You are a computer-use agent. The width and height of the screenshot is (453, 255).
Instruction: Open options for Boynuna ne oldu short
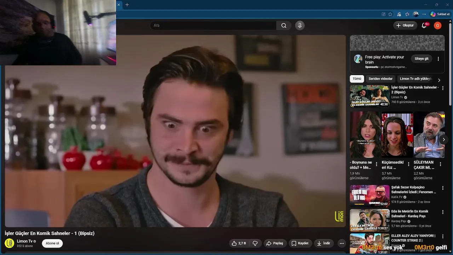pos(376,164)
